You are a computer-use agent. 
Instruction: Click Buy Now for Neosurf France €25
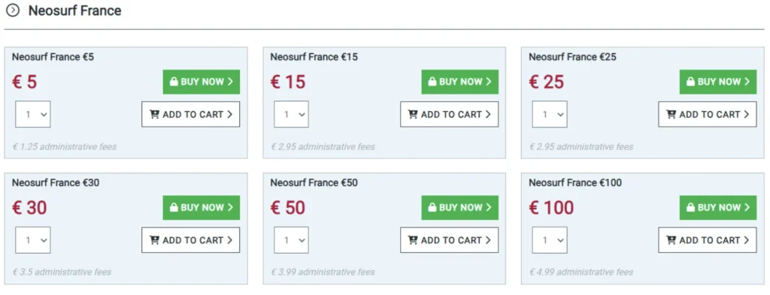click(x=718, y=82)
